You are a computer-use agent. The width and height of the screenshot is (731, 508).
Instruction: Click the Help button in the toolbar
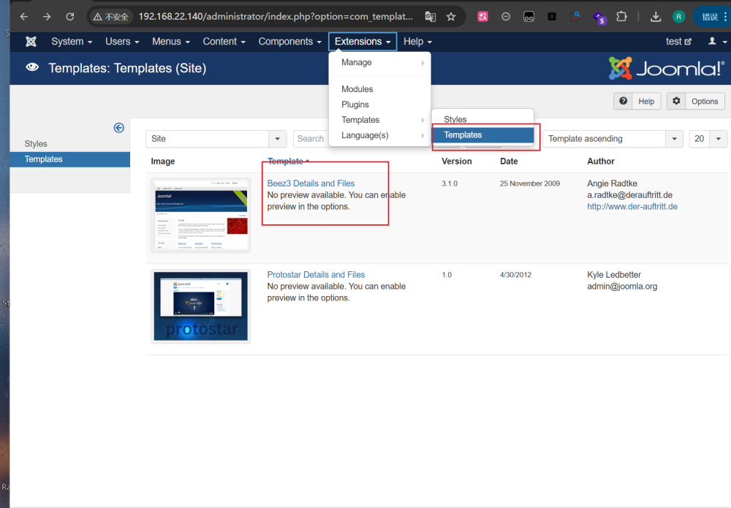pyautogui.click(x=638, y=102)
